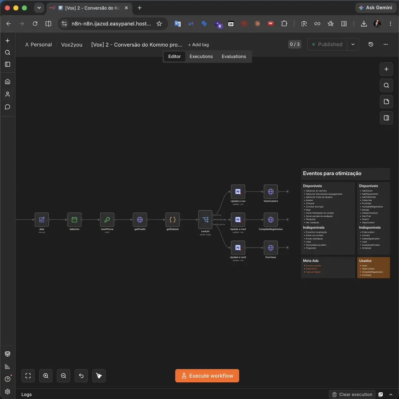This screenshot has width=399, height=399.
Task: Click the zoom to fit canvas icon
Action: (28, 376)
